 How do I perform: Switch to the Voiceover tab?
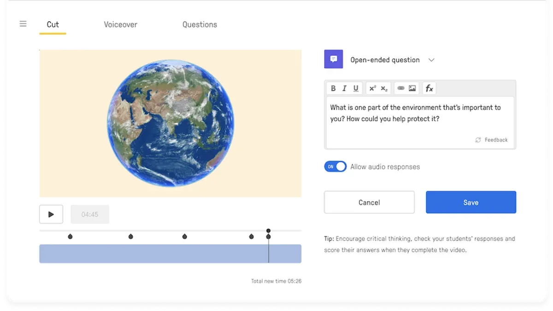[x=120, y=25]
